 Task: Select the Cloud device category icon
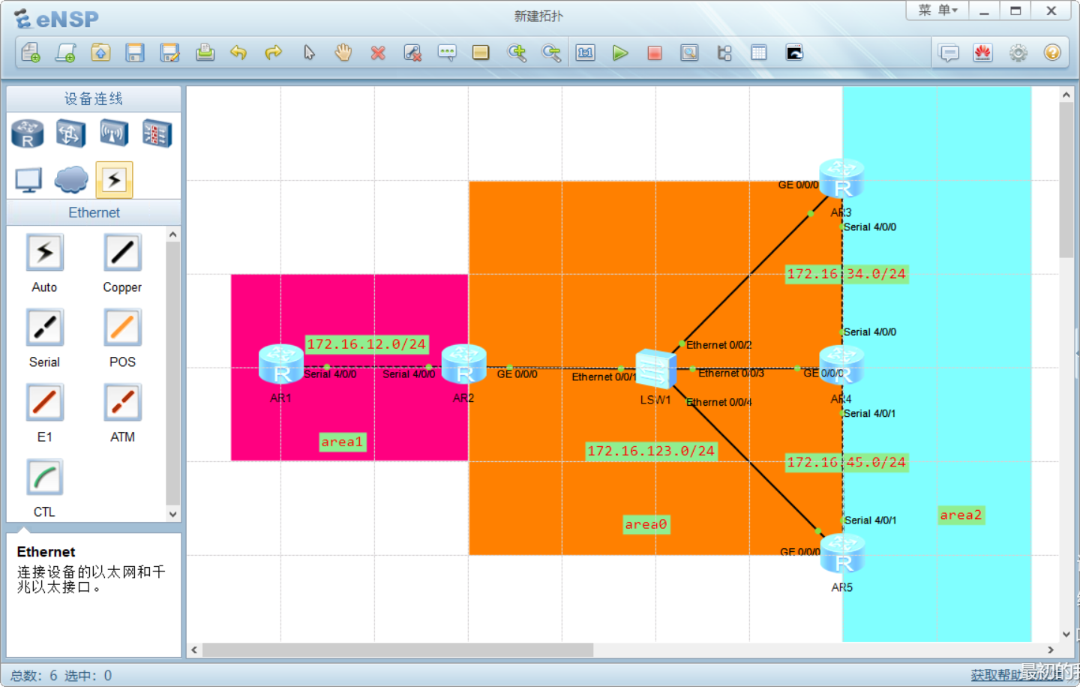click(71, 180)
